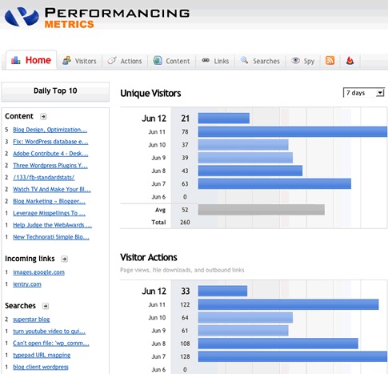Viewport: 388px width, 374px height.
Task: Open '/133/fb-standardstats/' link
Action: pyautogui.click(x=44, y=178)
